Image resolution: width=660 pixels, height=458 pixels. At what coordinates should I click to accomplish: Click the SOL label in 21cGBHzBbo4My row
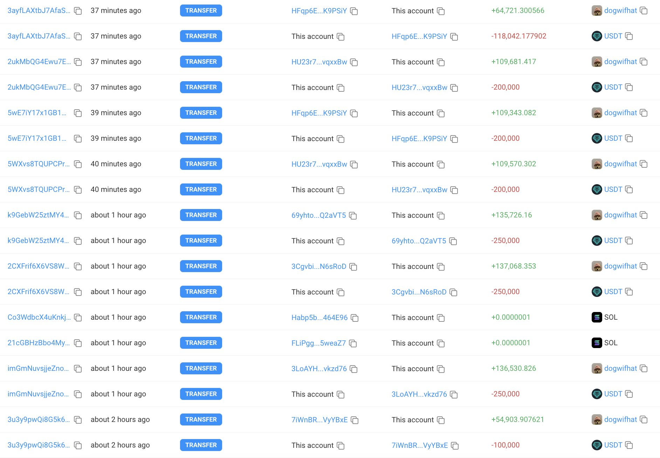tap(611, 343)
